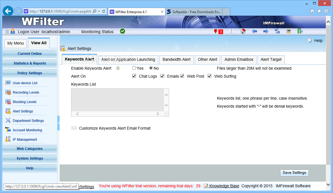The width and height of the screenshot is (333, 193).
Task: Collapse the Policy Settings section
Action: [29, 73]
